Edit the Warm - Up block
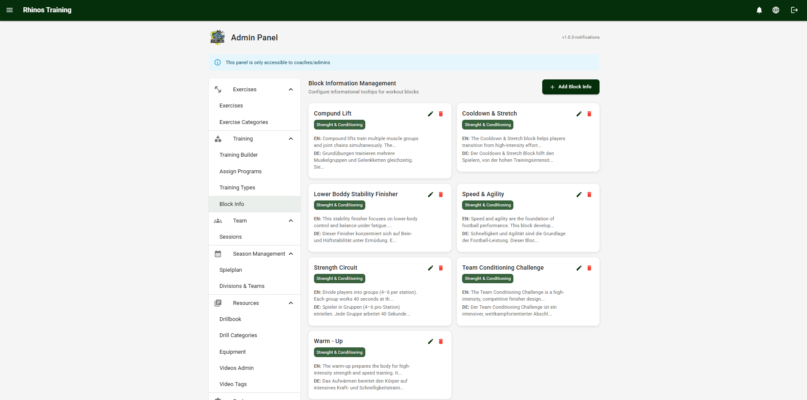The width and height of the screenshot is (807, 400). [431, 341]
